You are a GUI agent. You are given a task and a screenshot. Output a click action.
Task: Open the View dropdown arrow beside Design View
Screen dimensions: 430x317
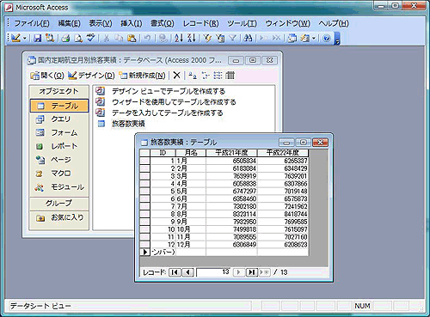pyautogui.click(x=25, y=38)
